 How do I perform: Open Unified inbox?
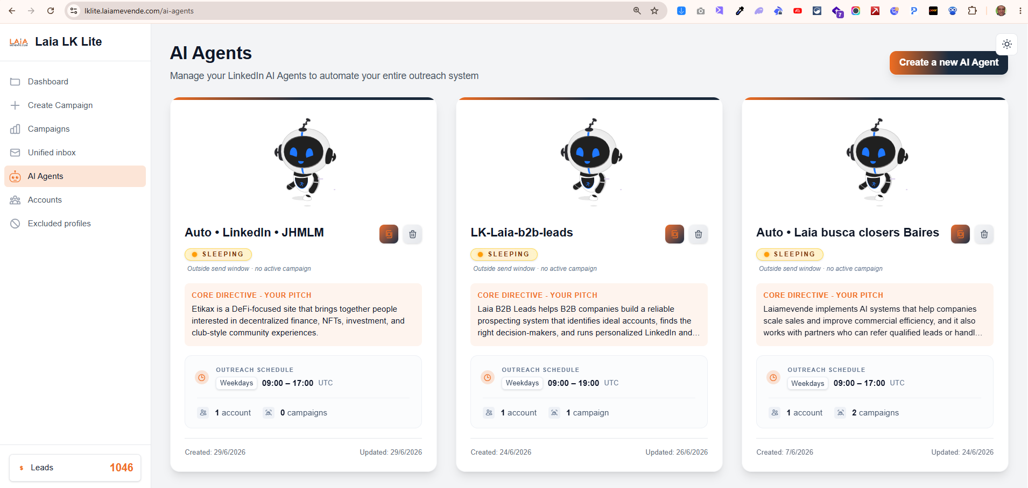(x=75, y=153)
